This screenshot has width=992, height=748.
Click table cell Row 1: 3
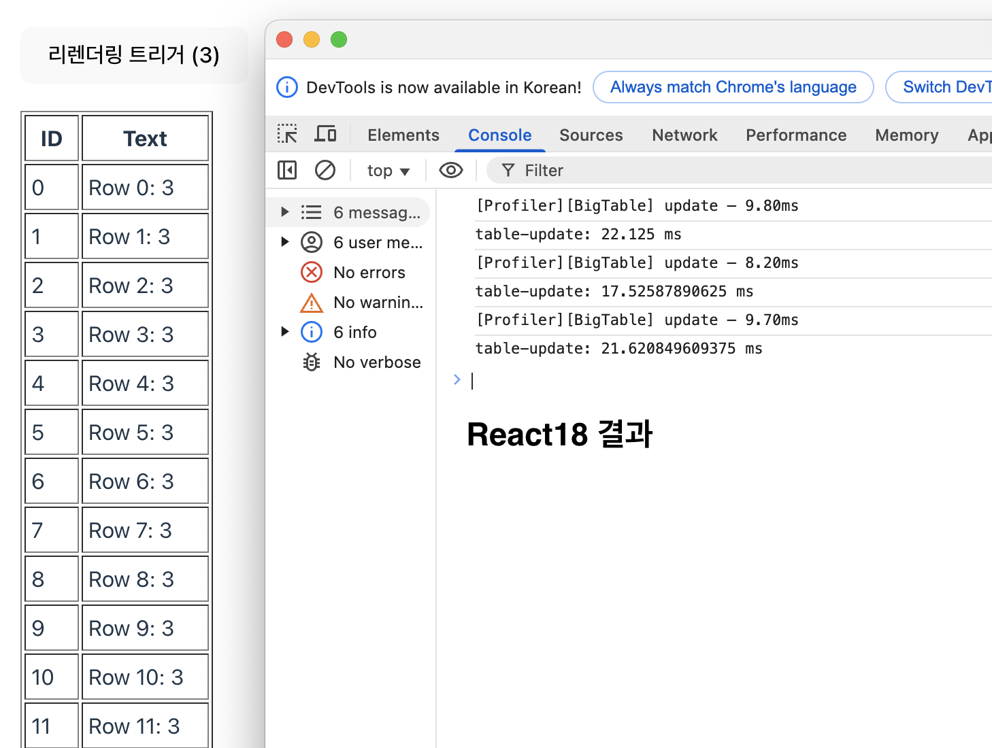pos(145,236)
